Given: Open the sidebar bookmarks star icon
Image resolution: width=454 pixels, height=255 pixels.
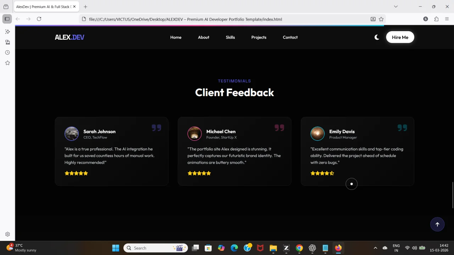Looking at the screenshot, I should 7,63.
